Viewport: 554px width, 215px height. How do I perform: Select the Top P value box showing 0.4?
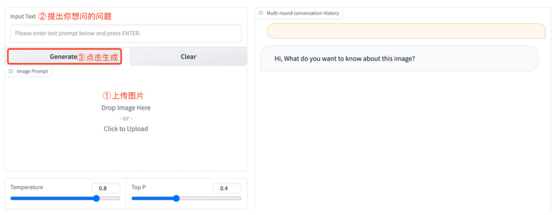point(227,188)
